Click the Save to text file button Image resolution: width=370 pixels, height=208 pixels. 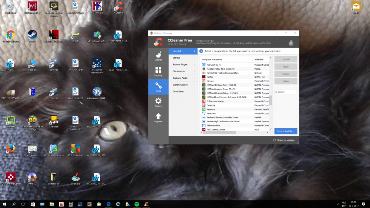pos(286,131)
